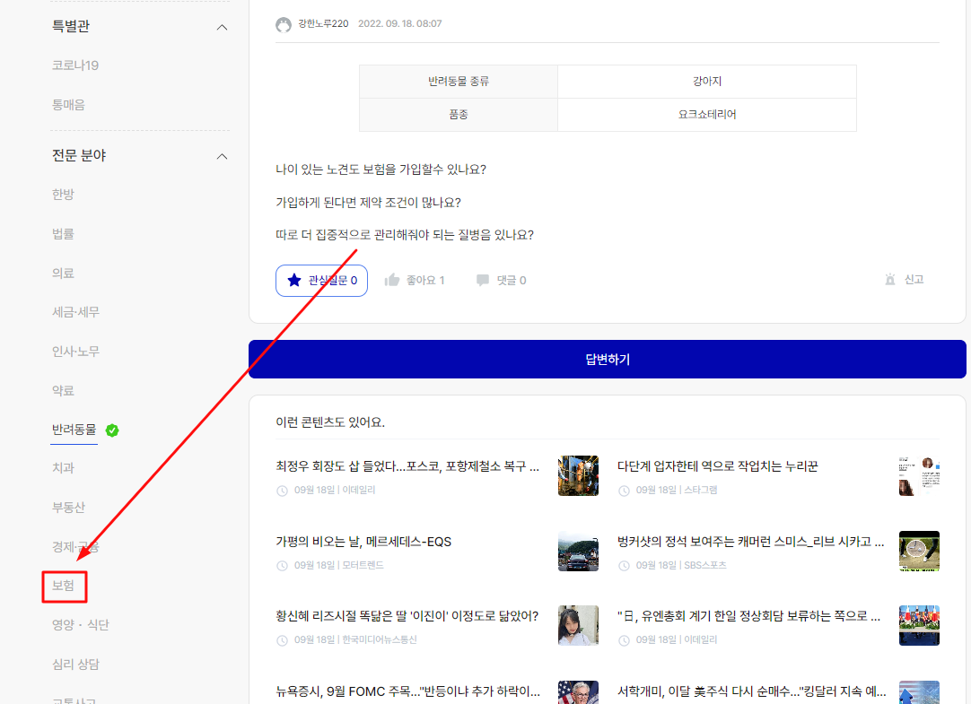This screenshot has width=971, height=704.
Task: Open the 코로나19 special section
Action: click(x=75, y=65)
